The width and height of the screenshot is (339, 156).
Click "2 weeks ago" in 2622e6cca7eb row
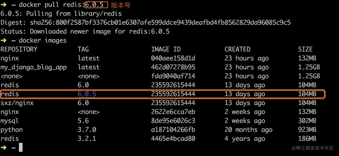245,112
